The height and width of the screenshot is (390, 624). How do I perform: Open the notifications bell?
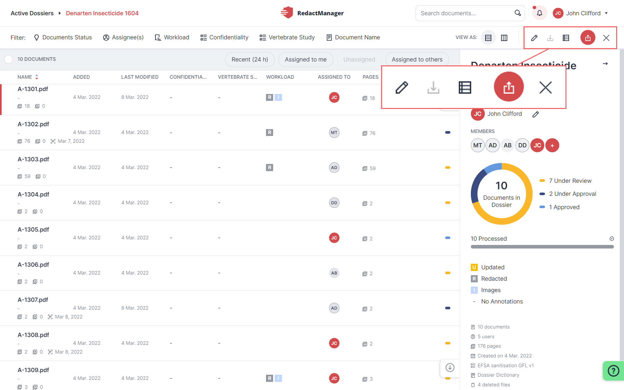point(539,13)
